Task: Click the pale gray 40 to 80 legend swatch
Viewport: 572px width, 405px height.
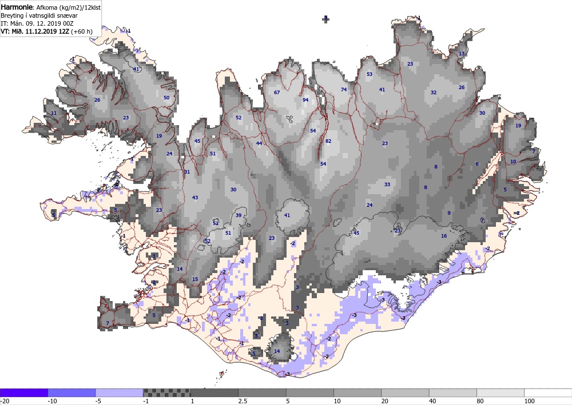Action: [x=452, y=392]
